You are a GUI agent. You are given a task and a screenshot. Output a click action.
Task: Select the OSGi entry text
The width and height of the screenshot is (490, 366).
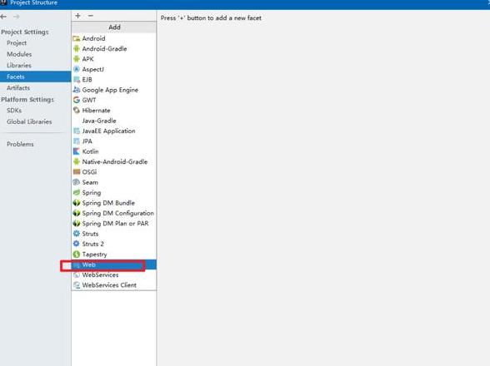[x=89, y=172]
